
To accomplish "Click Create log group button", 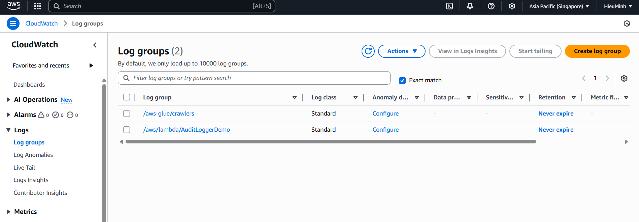I will click(x=597, y=51).
